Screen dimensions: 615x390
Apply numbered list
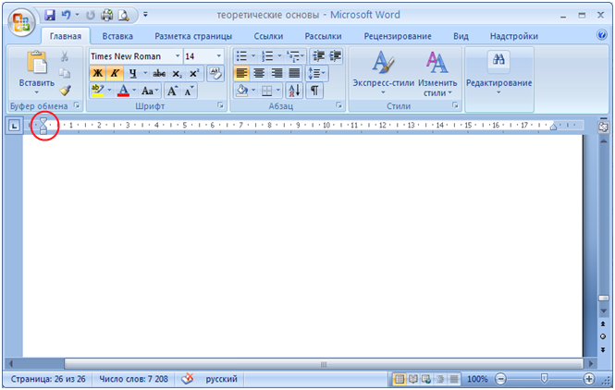click(267, 56)
